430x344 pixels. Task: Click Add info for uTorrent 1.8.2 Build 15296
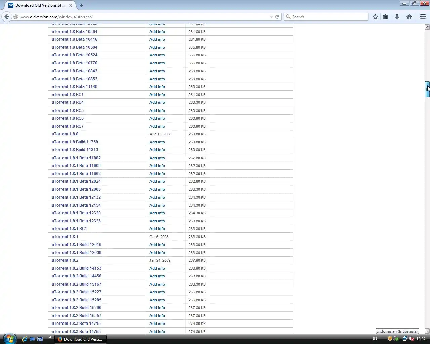pyautogui.click(x=157, y=308)
